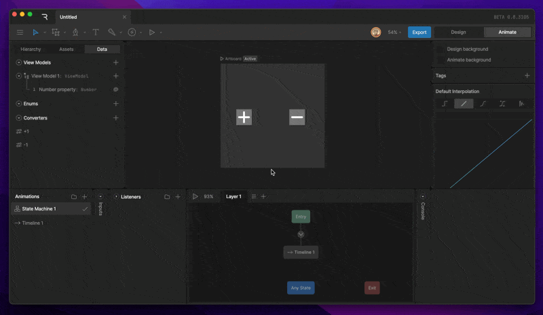This screenshot has width=543, height=315.
Task: Switch to Design mode
Action: click(x=458, y=32)
